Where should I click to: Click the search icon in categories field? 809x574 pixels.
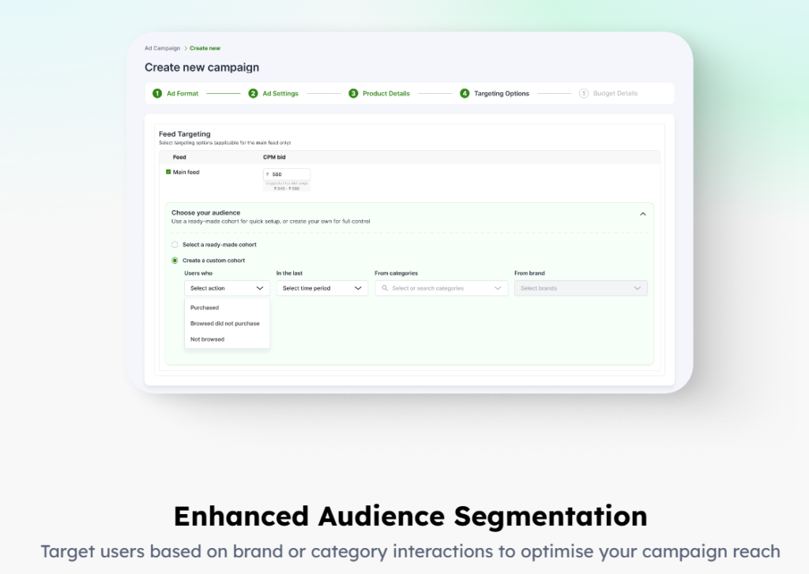point(385,289)
